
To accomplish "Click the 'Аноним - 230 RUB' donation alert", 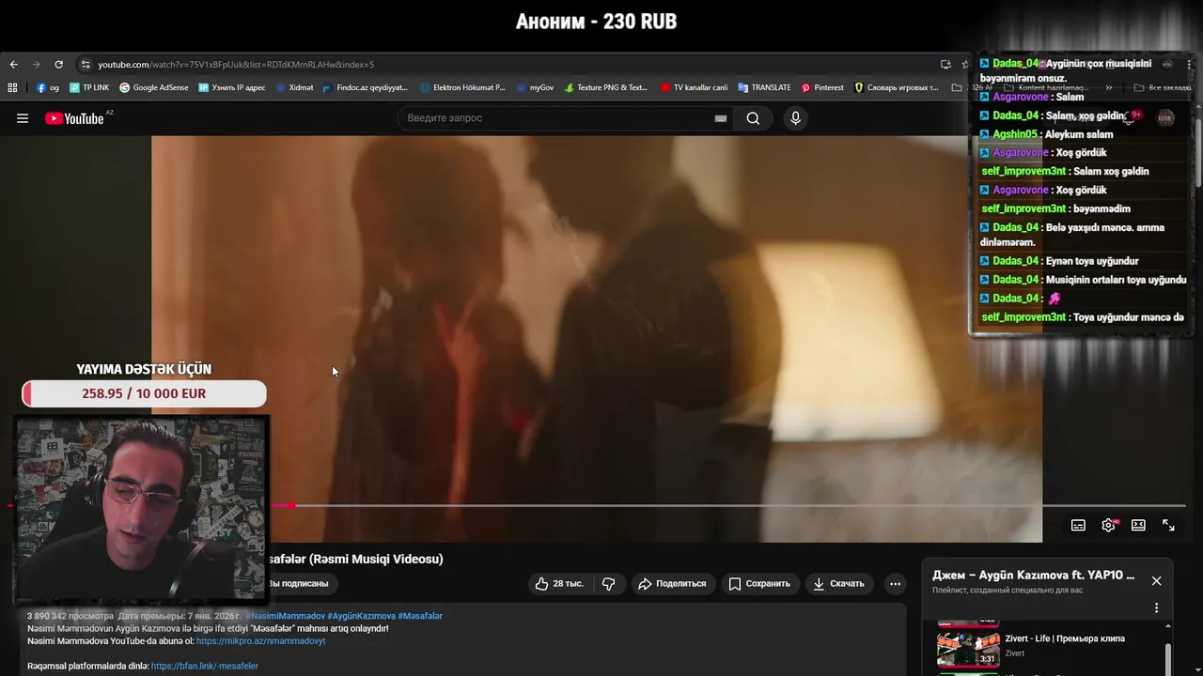I will coord(596,21).
